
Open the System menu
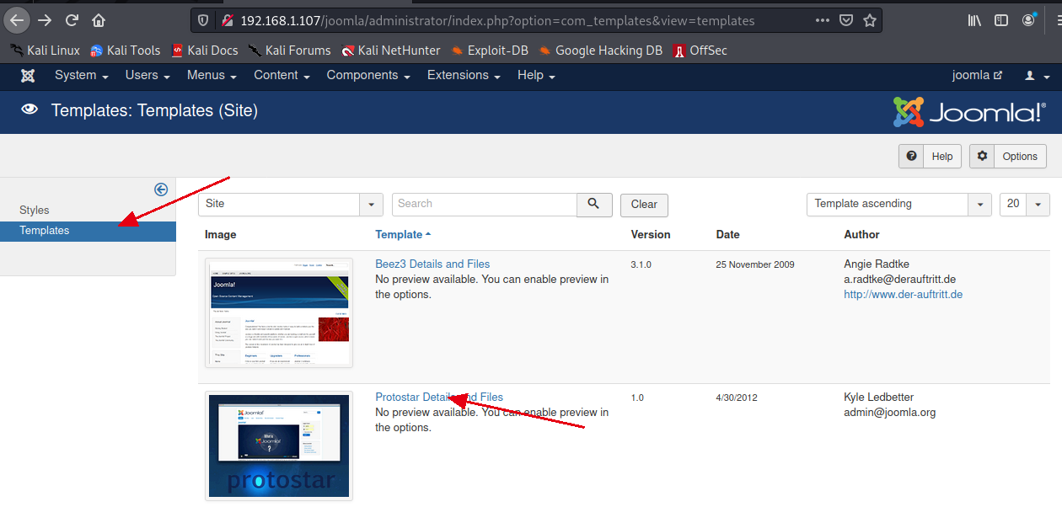82,75
